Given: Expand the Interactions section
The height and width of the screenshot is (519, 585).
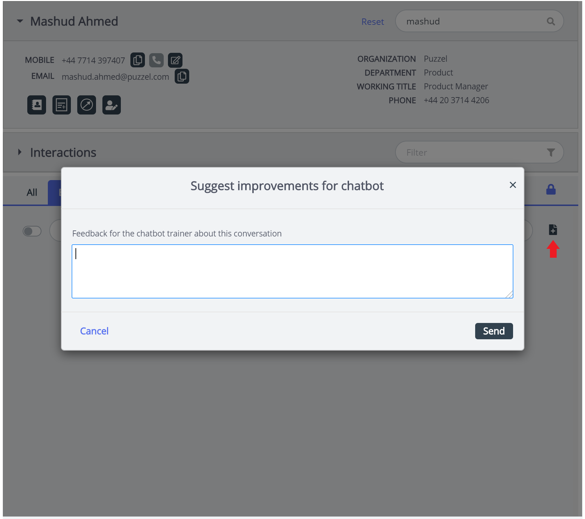Looking at the screenshot, I should (x=20, y=152).
